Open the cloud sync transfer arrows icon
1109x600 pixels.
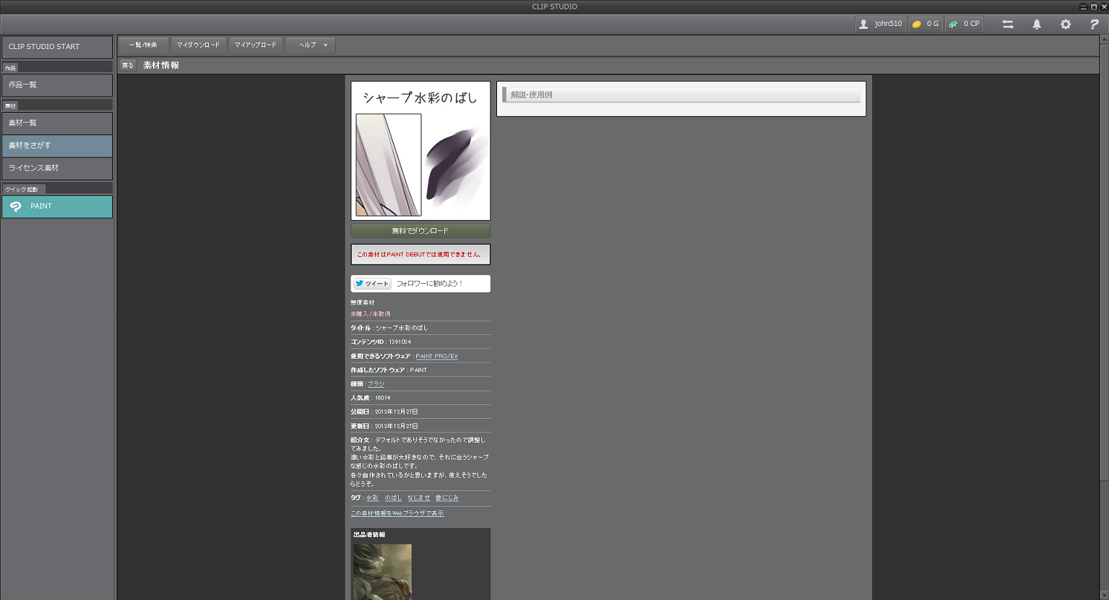tap(1008, 24)
